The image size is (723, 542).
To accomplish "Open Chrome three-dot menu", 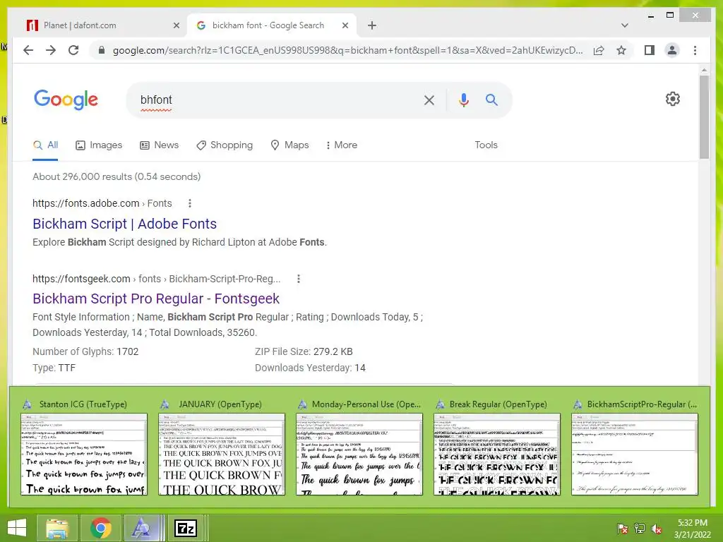I will tap(695, 50).
